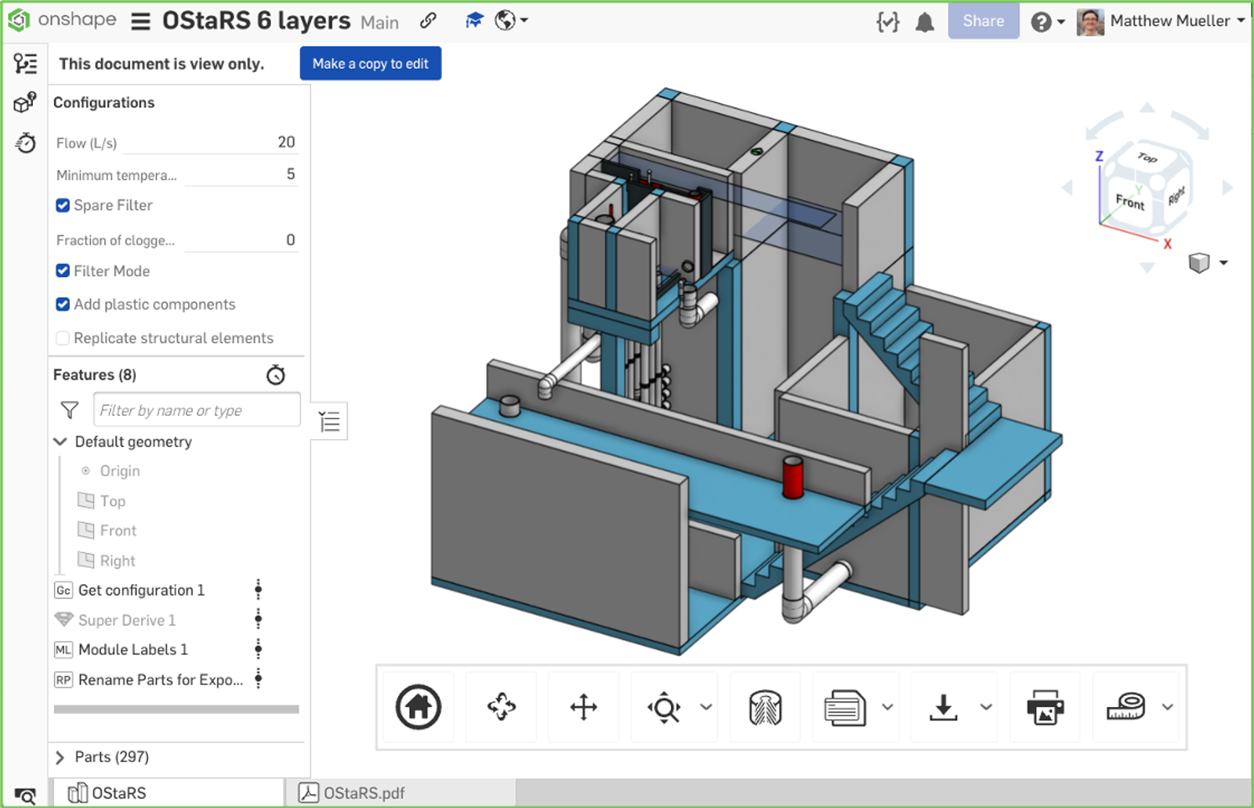Switch to the OStaRS.pdf tab

click(361, 792)
